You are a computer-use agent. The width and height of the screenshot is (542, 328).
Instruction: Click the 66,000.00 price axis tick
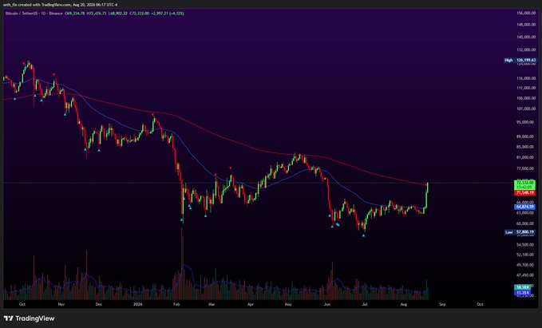[526, 203]
